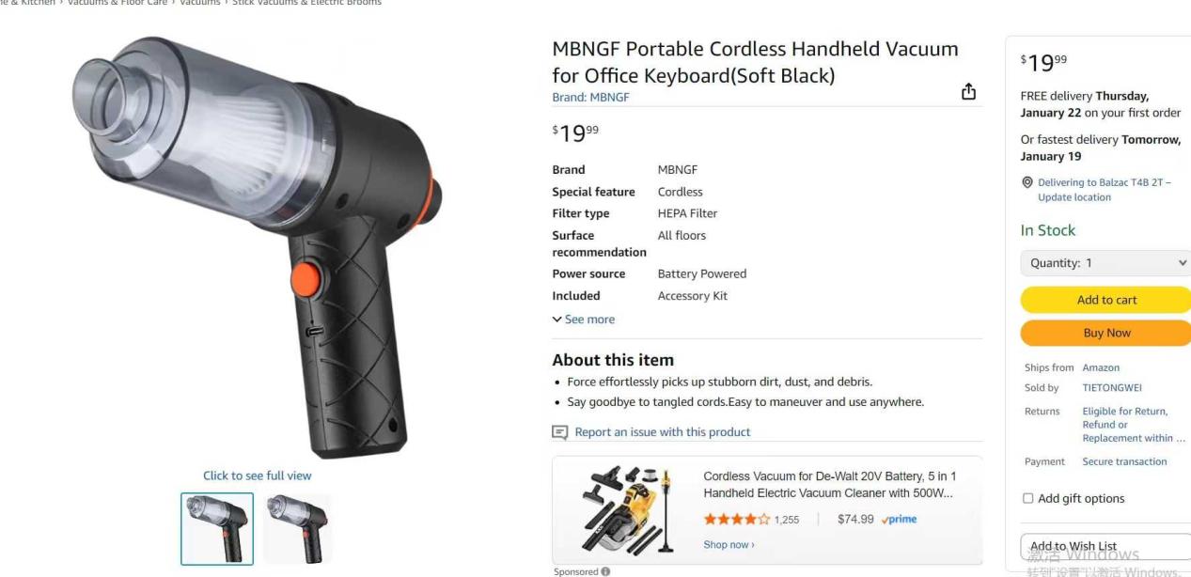Image resolution: width=1191 pixels, height=577 pixels.
Task: Expand See more product details
Action: pyautogui.click(x=584, y=320)
